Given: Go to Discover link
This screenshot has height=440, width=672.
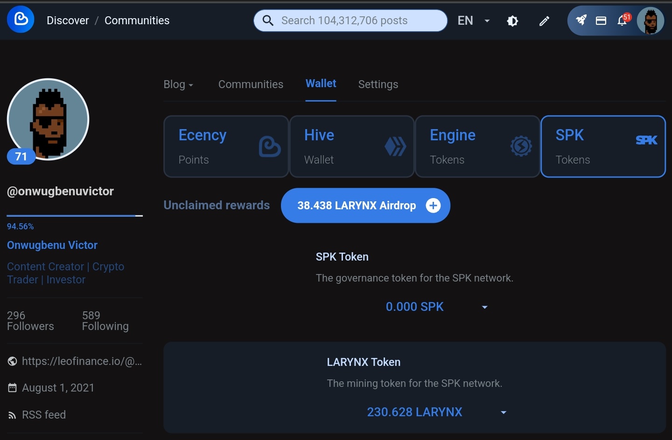Looking at the screenshot, I should coord(68,21).
